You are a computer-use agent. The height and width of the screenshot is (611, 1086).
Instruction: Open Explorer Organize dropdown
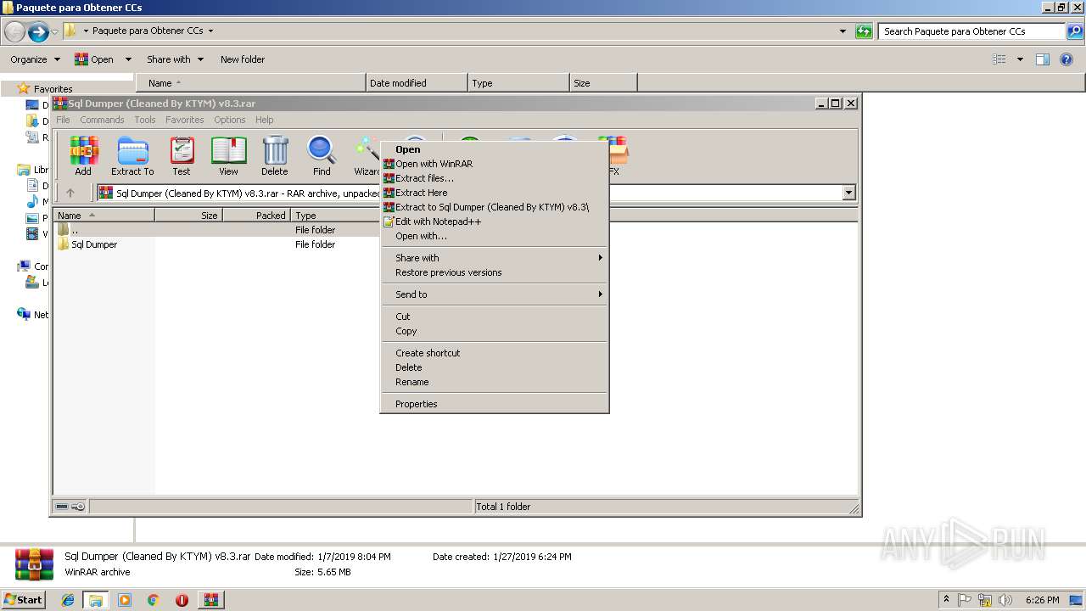coord(35,59)
